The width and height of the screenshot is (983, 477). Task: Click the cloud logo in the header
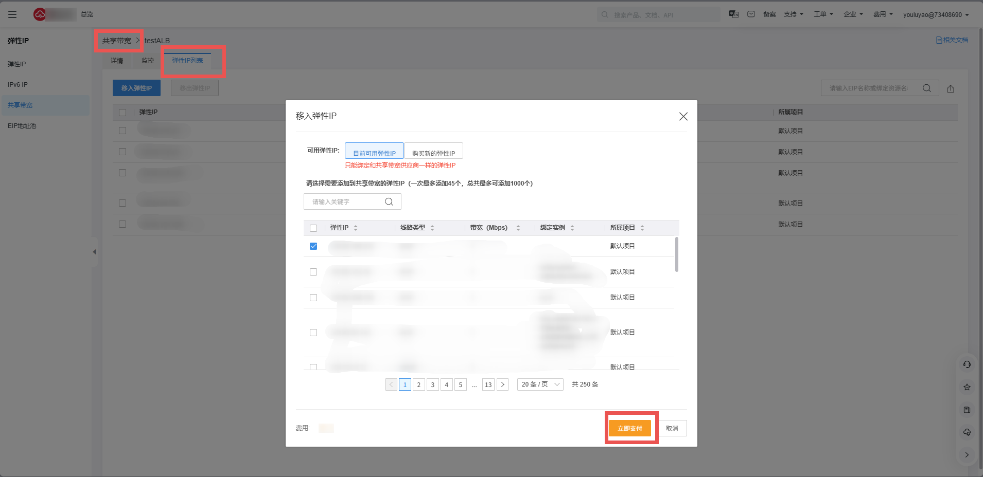pyautogui.click(x=40, y=14)
